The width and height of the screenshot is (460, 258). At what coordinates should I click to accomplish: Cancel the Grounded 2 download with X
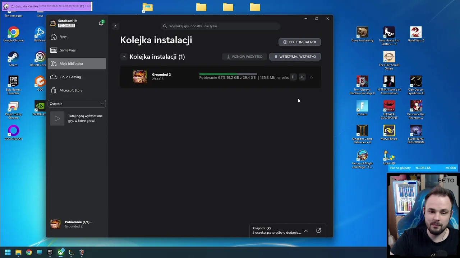(302, 77)
